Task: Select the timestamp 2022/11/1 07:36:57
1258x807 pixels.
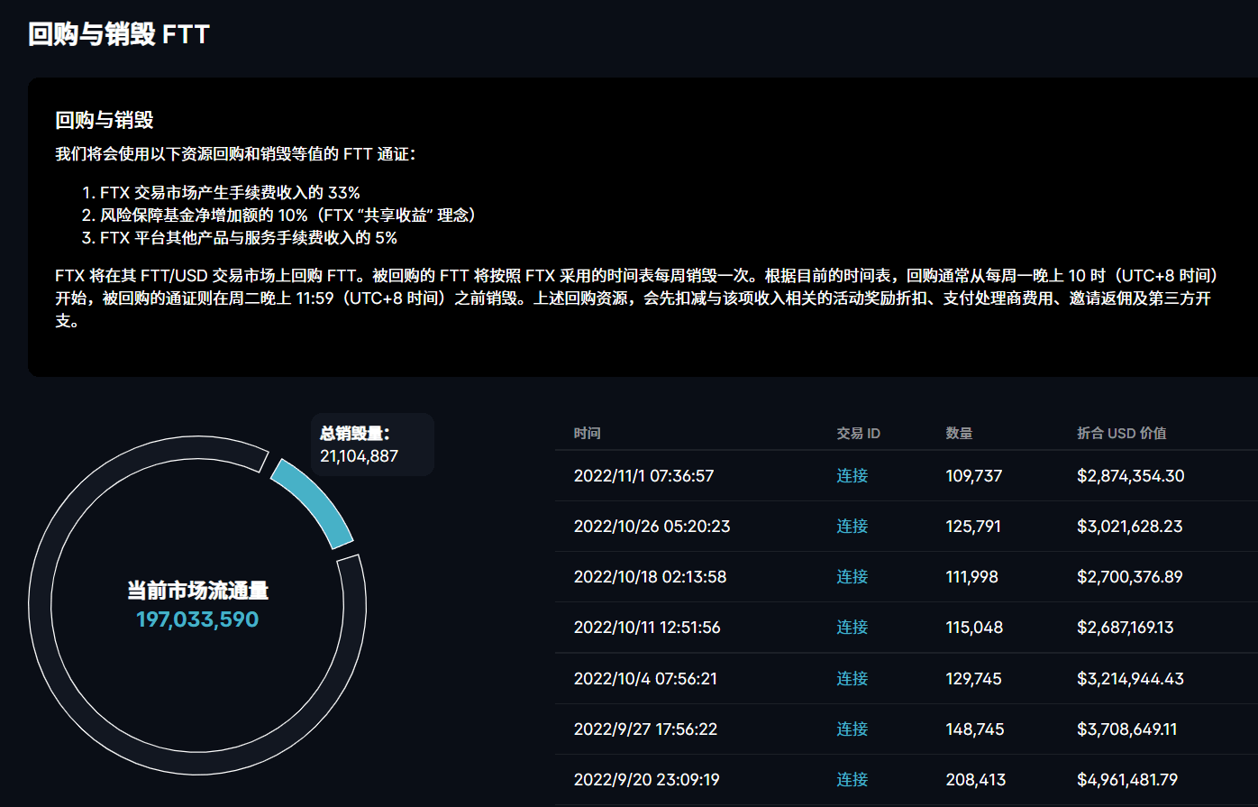Action: [645, 475]
